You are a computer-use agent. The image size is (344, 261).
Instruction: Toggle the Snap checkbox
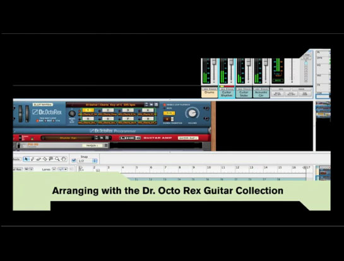[74, 160]
